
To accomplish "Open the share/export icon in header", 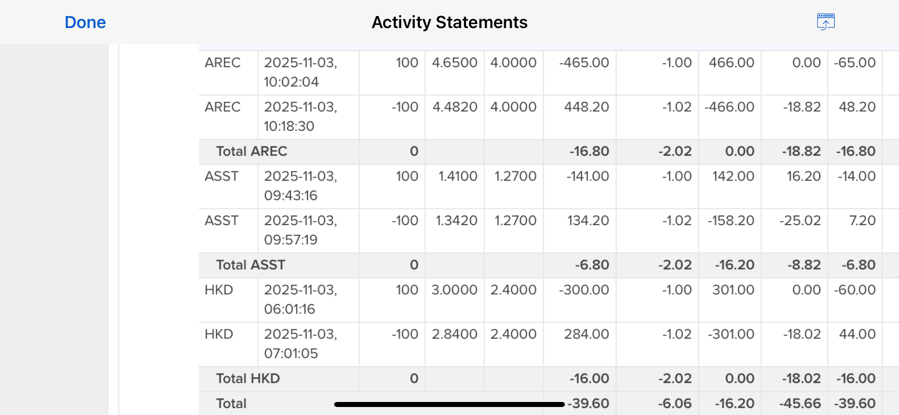I will [825, 22].
